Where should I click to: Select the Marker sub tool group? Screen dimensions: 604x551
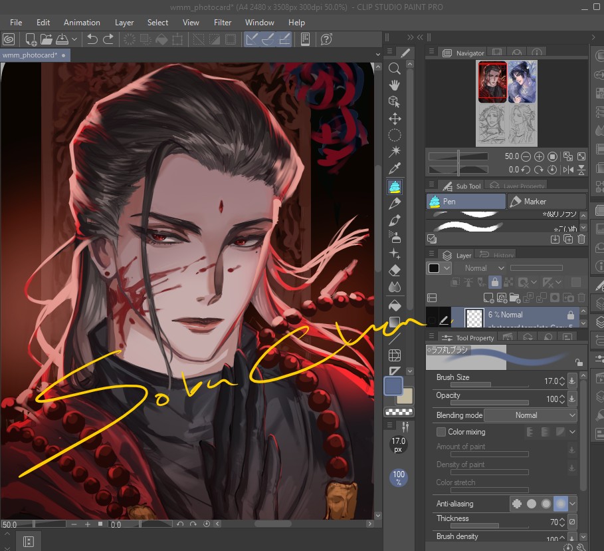click(x=547, y=202)
